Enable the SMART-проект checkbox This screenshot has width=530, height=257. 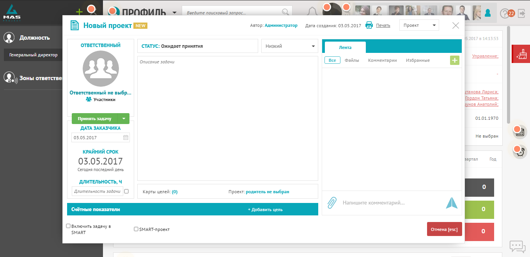coord(136,229)
